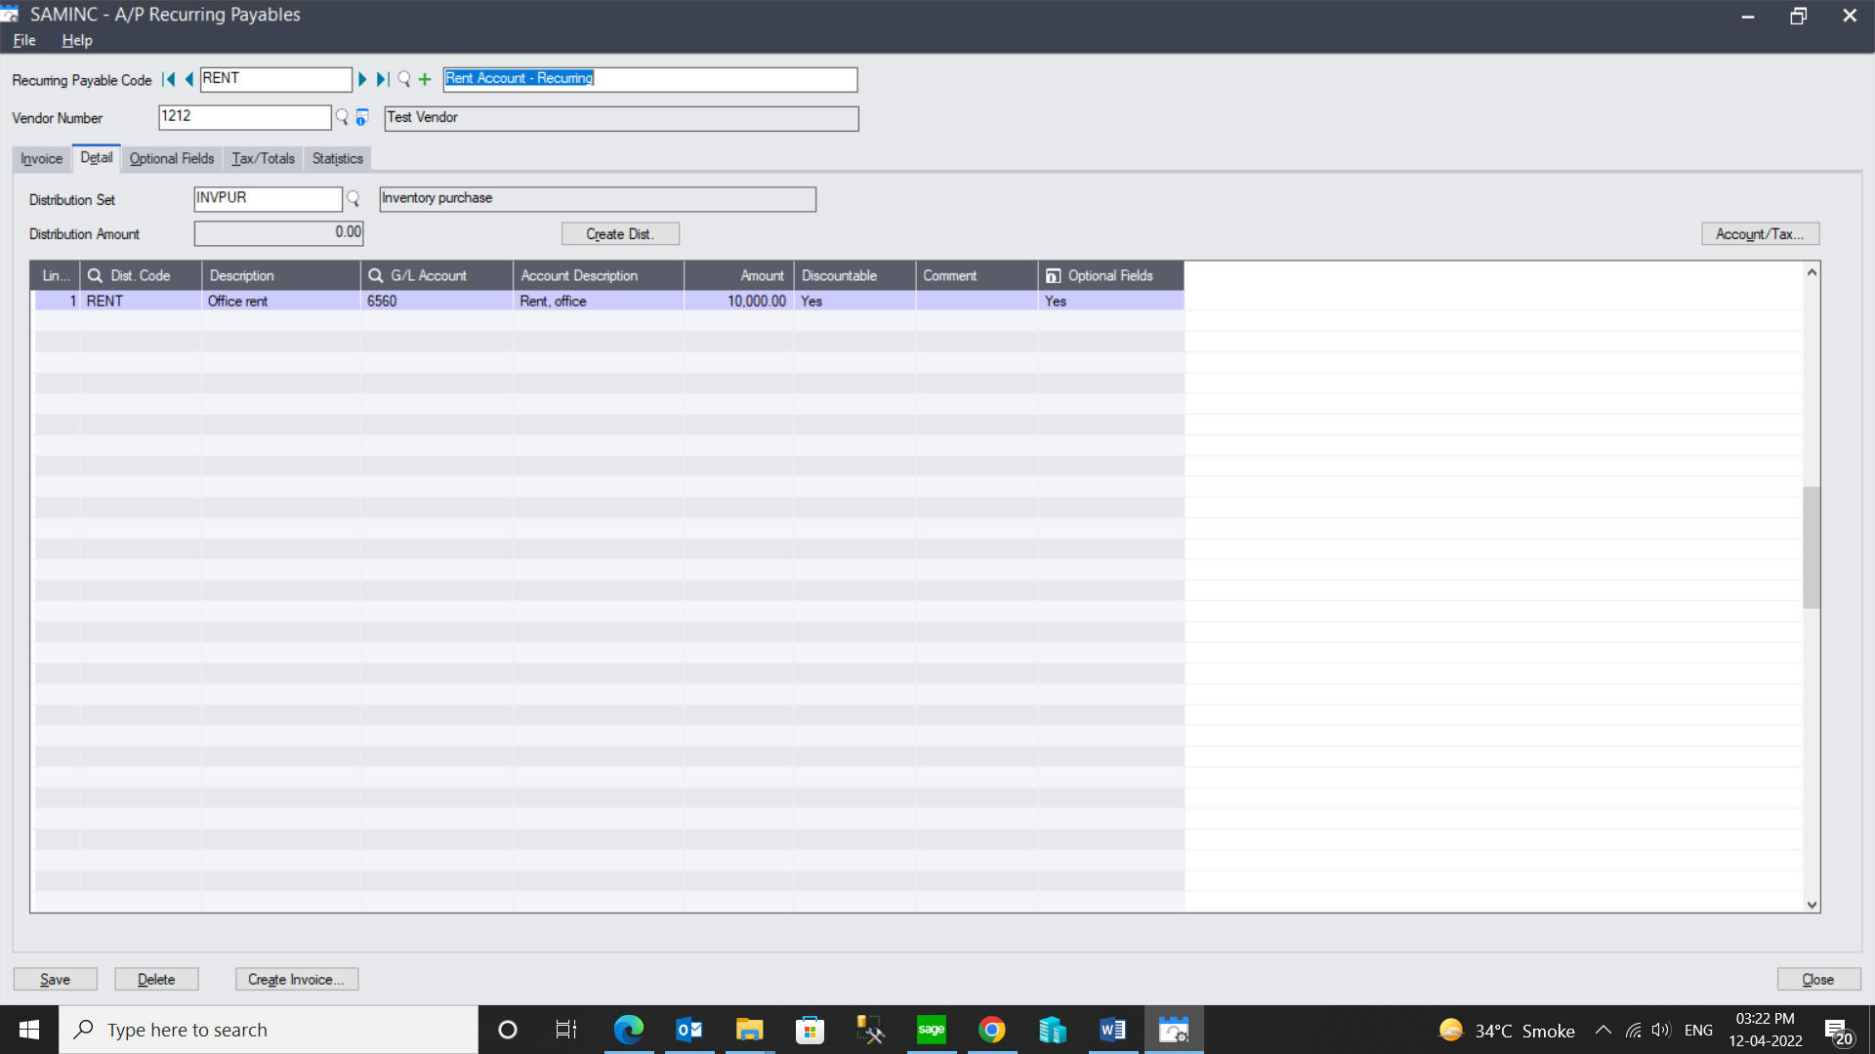Click the Create Dist. button

[620, 233]
